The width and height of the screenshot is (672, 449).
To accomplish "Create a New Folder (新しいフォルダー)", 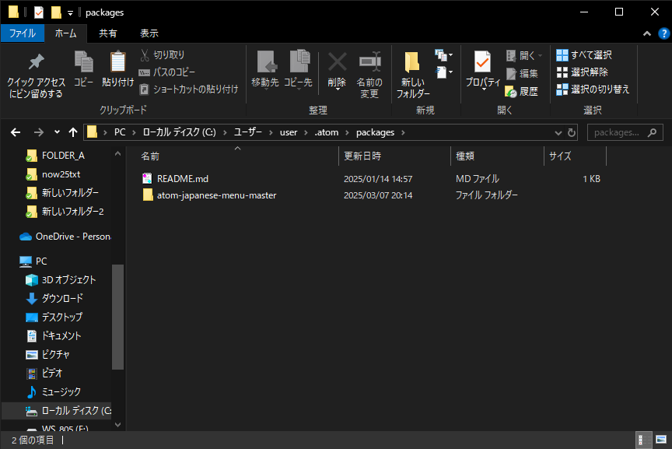I will coord(413,75).
